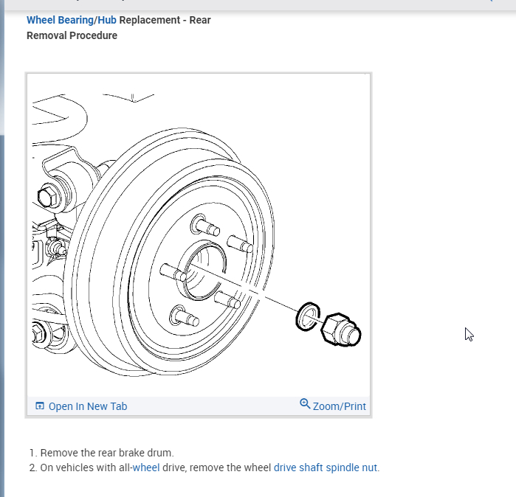
Task: Click the 'Removal Procedure' subheading text
Action: (72, 35)
